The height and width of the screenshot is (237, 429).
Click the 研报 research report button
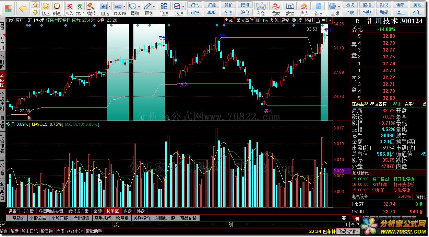tap(195, 12)
